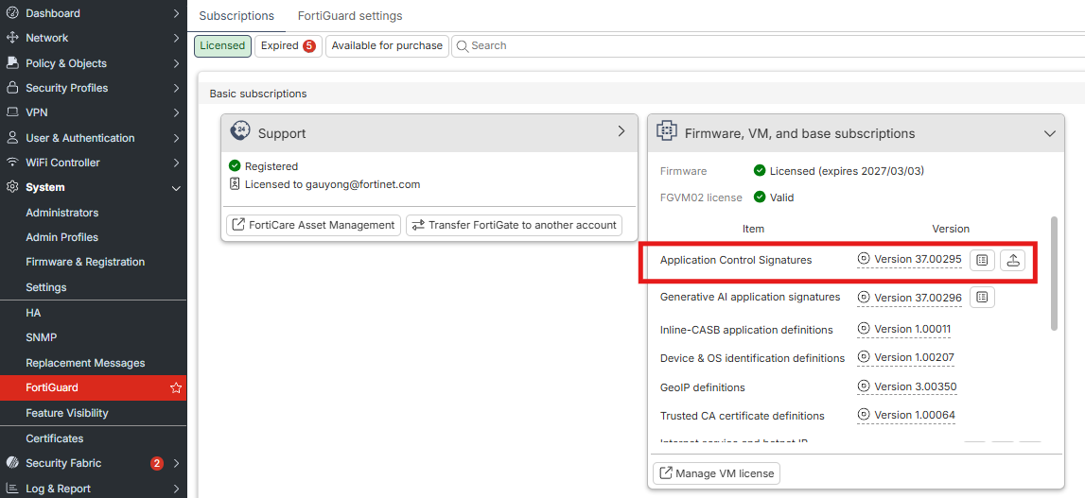Click update icon beside Version 1.00011
Screen dimensions: 1085x498
[x=864, y=329]
